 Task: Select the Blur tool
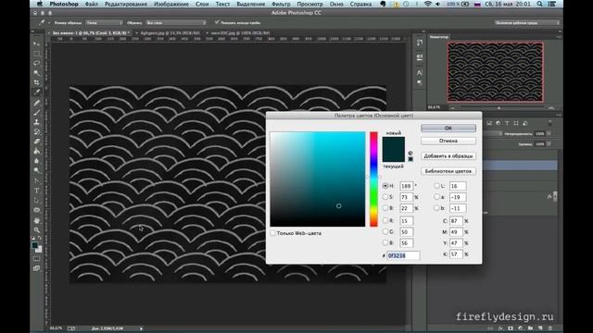pyautogui.click(x=37, y=161)
